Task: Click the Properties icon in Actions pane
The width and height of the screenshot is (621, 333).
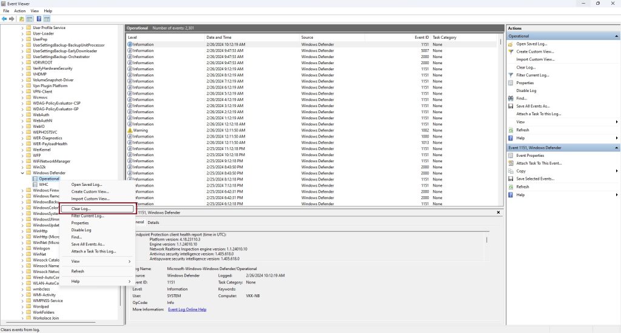Action: 511,83
